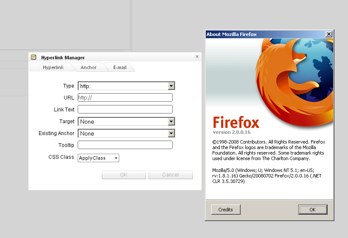Click Cancel in Hyperlink Manager
348x238 pixels.
click(x=171, y=174)
